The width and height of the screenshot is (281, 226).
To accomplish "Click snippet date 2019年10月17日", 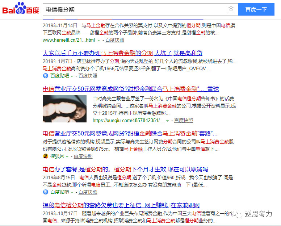I will click(x=60, y=213).
